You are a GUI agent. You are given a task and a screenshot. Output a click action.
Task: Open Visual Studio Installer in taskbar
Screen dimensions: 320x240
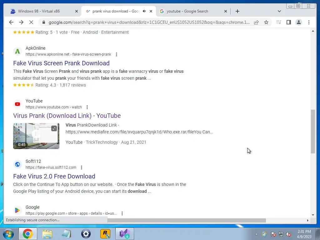click(x=125, y=234)
